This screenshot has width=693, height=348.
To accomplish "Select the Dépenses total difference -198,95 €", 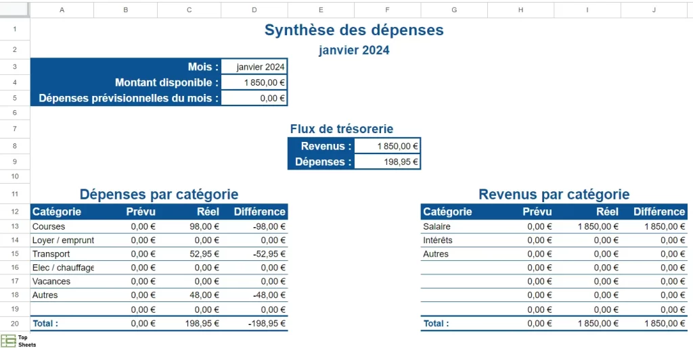I will [254, 323].
